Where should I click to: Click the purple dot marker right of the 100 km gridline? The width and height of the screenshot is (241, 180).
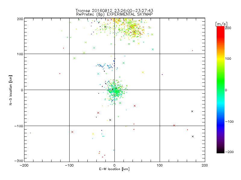[162, 74]
